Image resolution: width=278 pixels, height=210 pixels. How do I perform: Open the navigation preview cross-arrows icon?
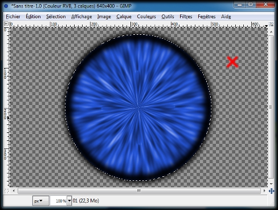(271, 191)
